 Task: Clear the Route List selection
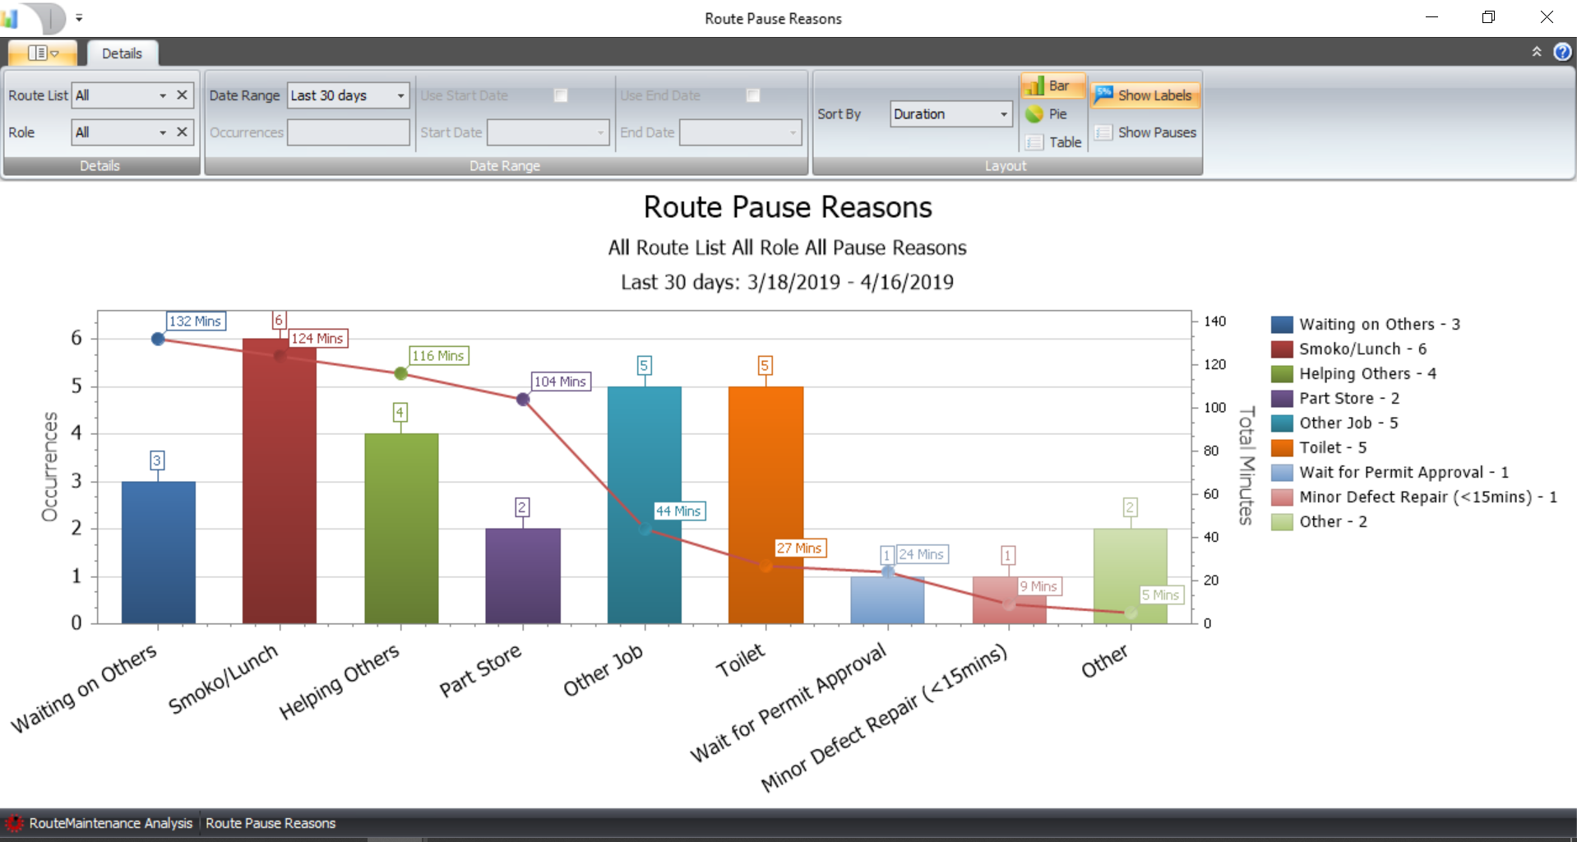click(183, 95)
